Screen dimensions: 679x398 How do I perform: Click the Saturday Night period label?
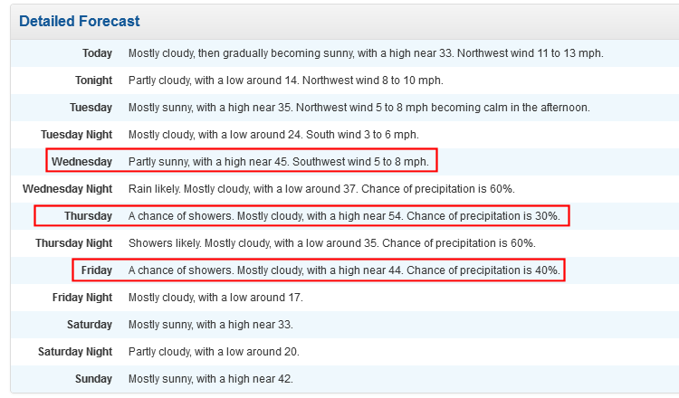click(75, 352)
